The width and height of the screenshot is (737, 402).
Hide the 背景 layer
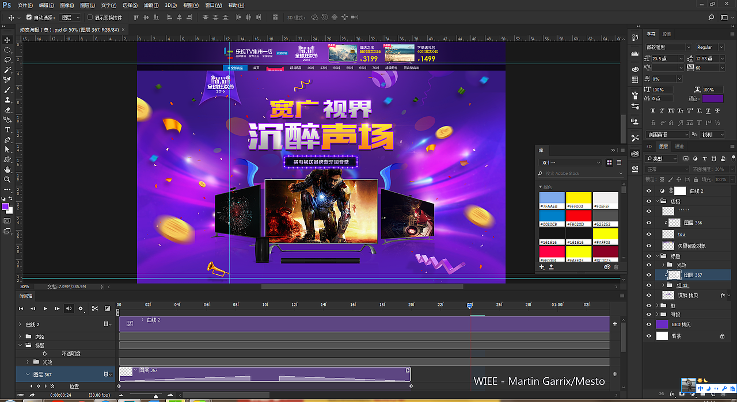pos(648,335)
